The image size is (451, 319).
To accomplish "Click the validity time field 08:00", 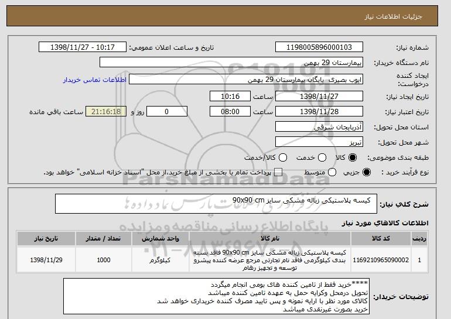I will tap(230, 112).
